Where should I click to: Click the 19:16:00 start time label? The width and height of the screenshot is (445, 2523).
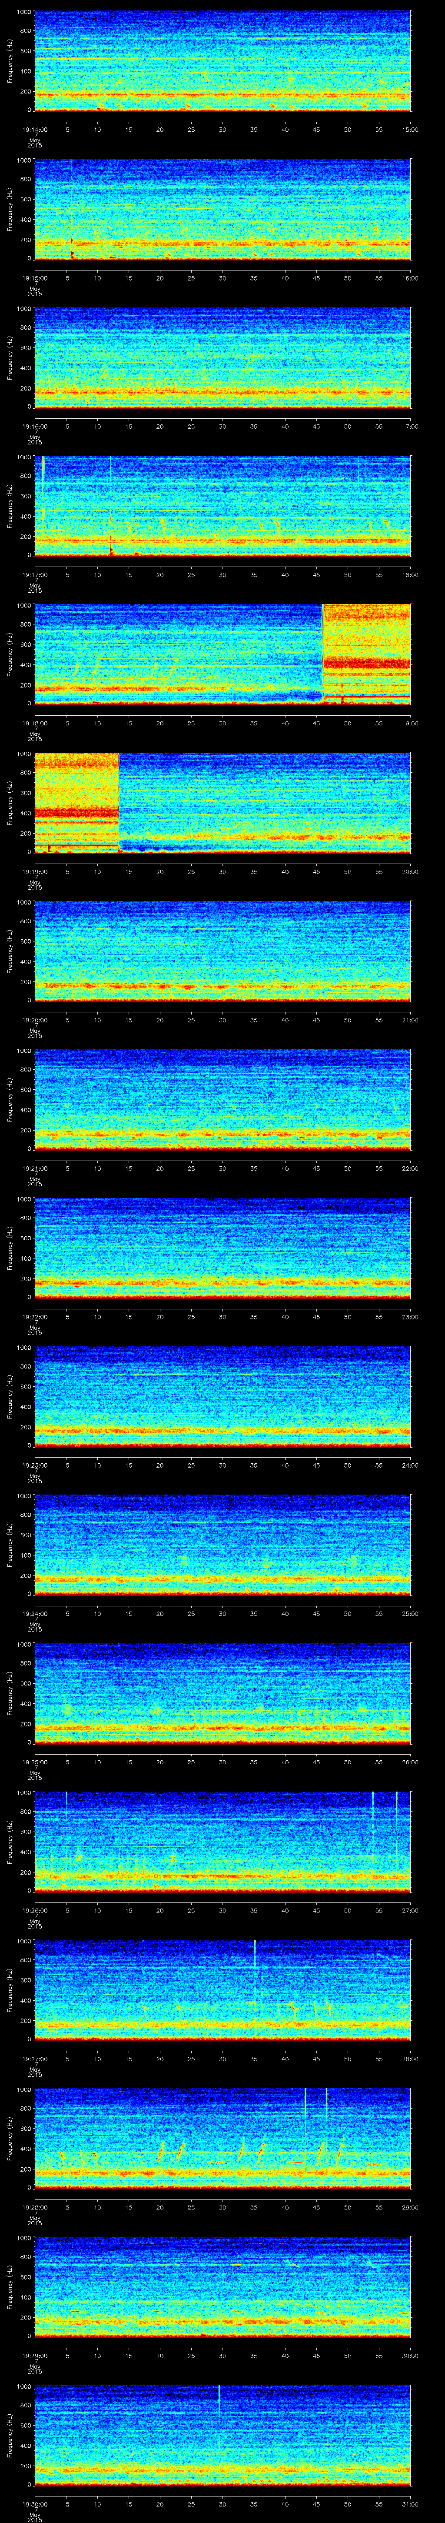click(x=34, y=426)
